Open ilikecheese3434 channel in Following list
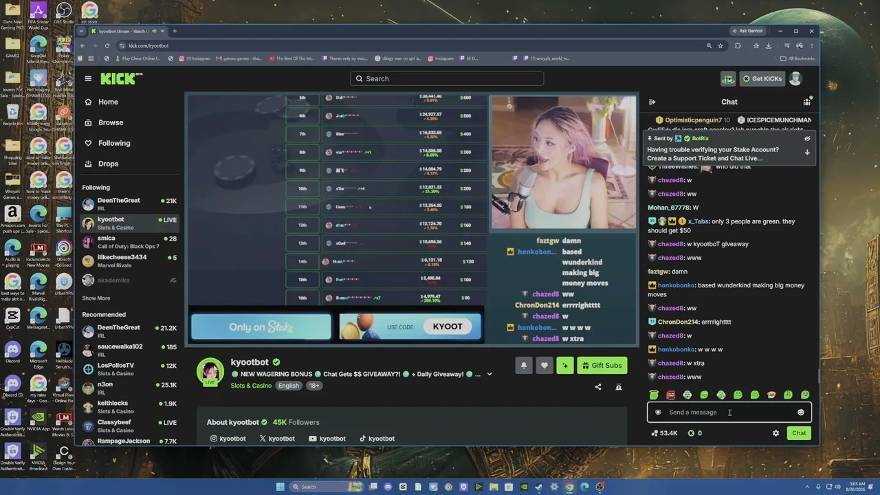Image resolution: width=880 pixels, height=495 pixels. (x=129, y=261)
